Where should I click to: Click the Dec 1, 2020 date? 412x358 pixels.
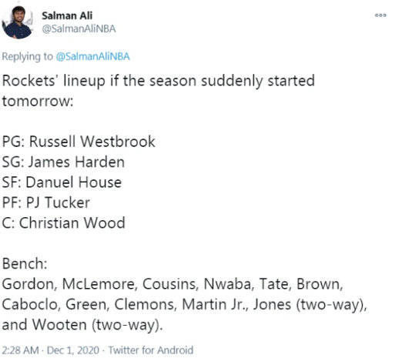[x=73, y=350]
